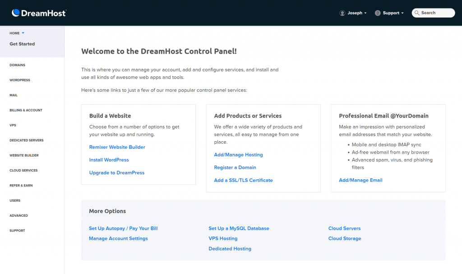Click the Add Products or Services heading

[248, 116]
